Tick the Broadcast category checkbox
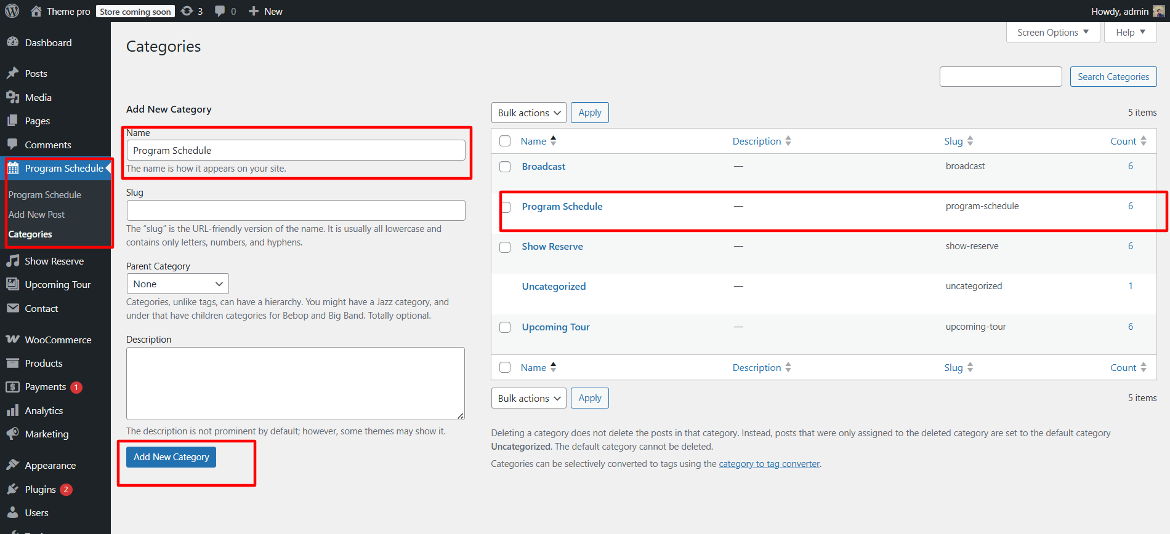Viewport: 1170px width, 534px height. click(x=505, y=167)
